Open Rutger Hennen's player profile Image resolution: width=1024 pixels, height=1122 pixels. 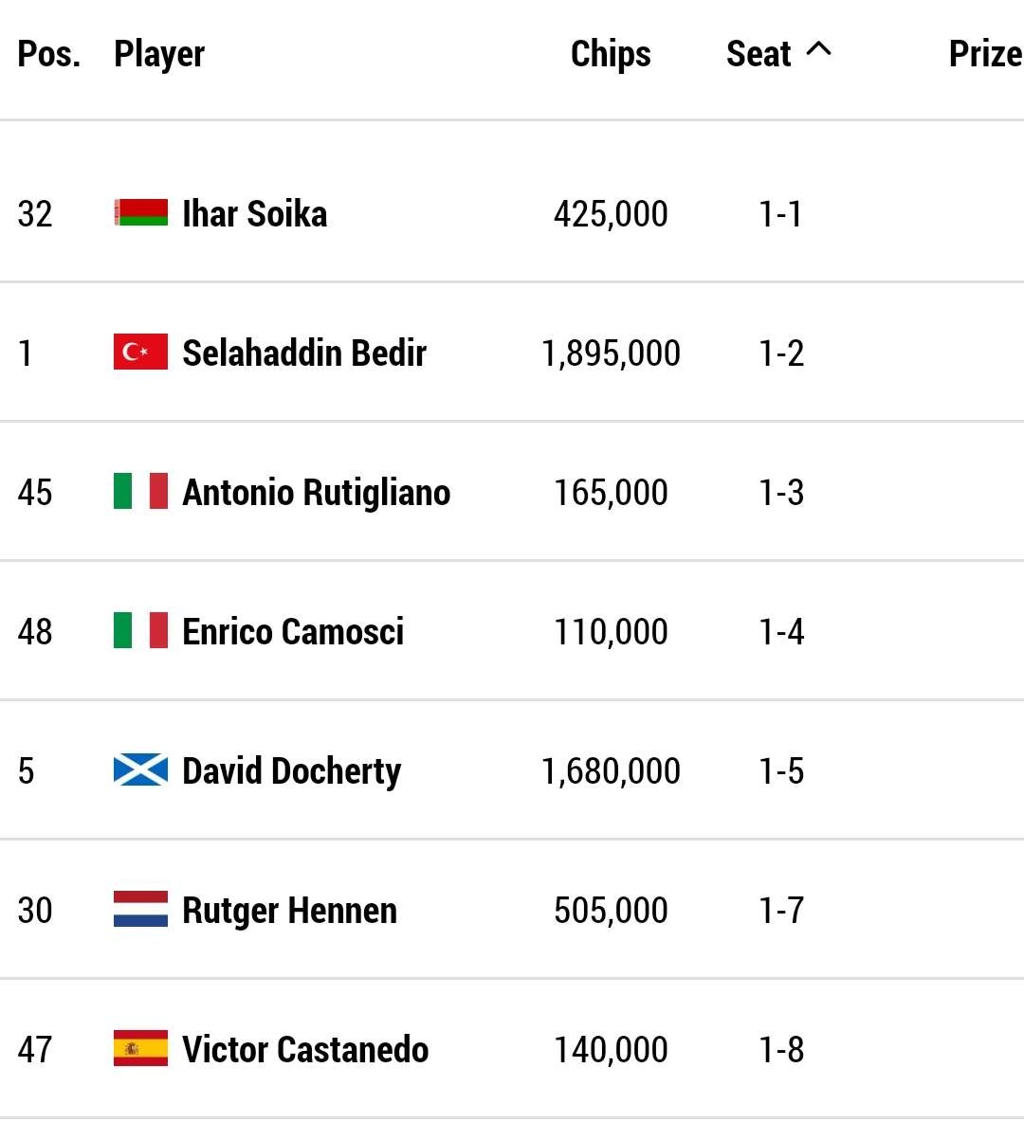tap(289, 911)
